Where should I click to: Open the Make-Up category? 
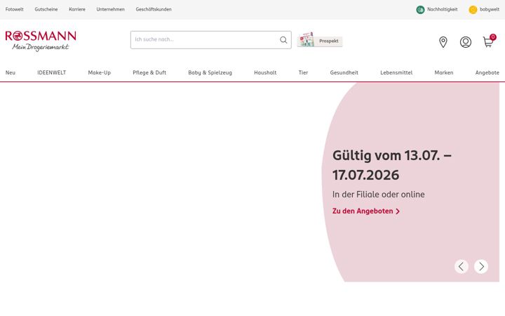pos(99,72)
